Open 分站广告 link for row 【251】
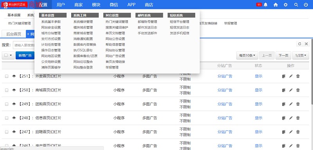 (225, 76)
